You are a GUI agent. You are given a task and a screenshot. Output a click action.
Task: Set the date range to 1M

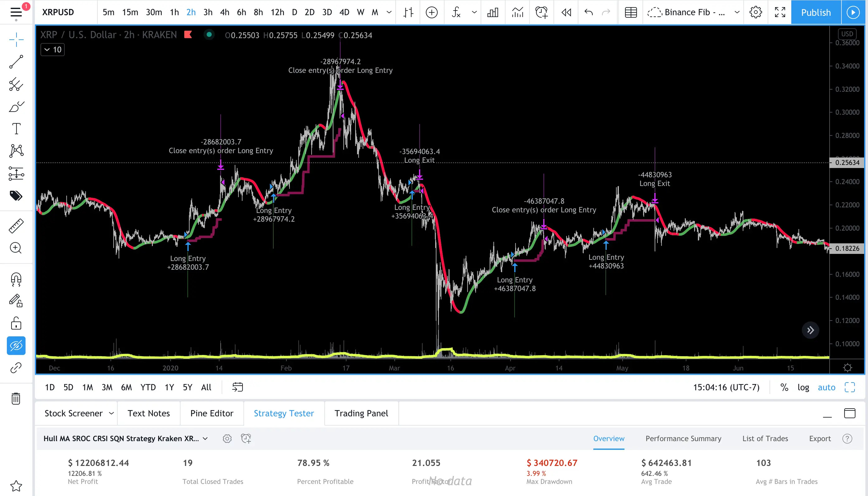pos(87,387)
